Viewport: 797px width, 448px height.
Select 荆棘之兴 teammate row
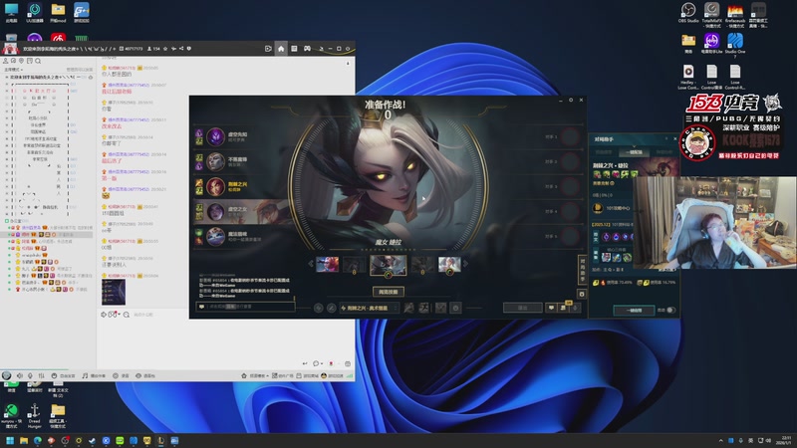tap(239, 186)
